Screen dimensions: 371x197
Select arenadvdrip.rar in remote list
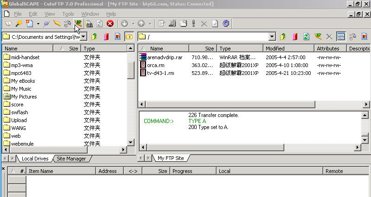(x=165, y=57)
